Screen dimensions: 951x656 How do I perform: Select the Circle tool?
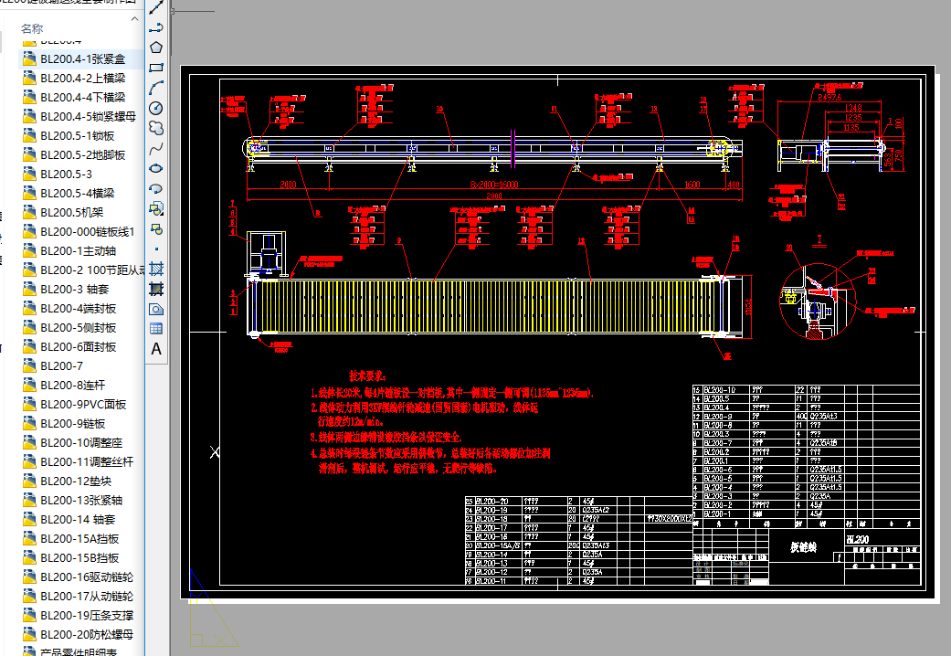[156, 108]
